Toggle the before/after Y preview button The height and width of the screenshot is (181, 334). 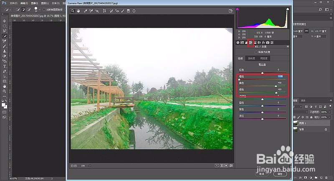(x=217, y=166)
